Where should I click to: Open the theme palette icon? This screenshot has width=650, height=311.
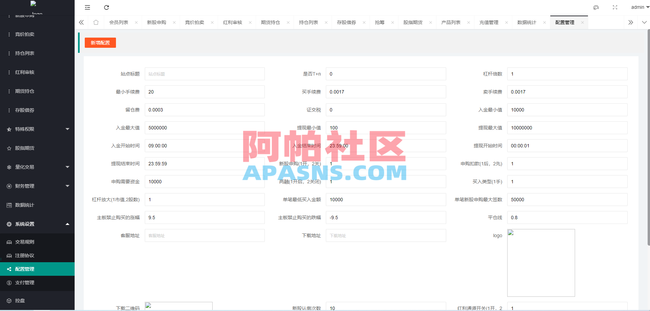(596, 7)
